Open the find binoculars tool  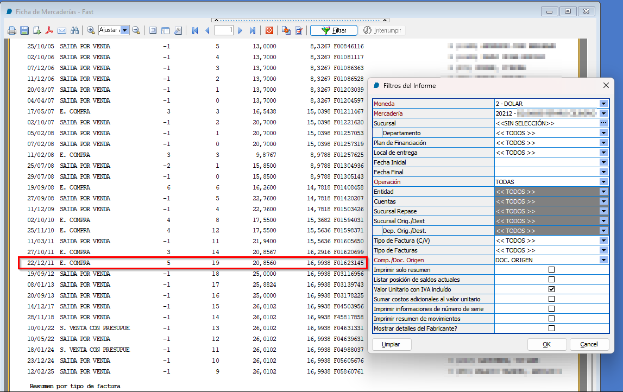[x=74, y=30]
